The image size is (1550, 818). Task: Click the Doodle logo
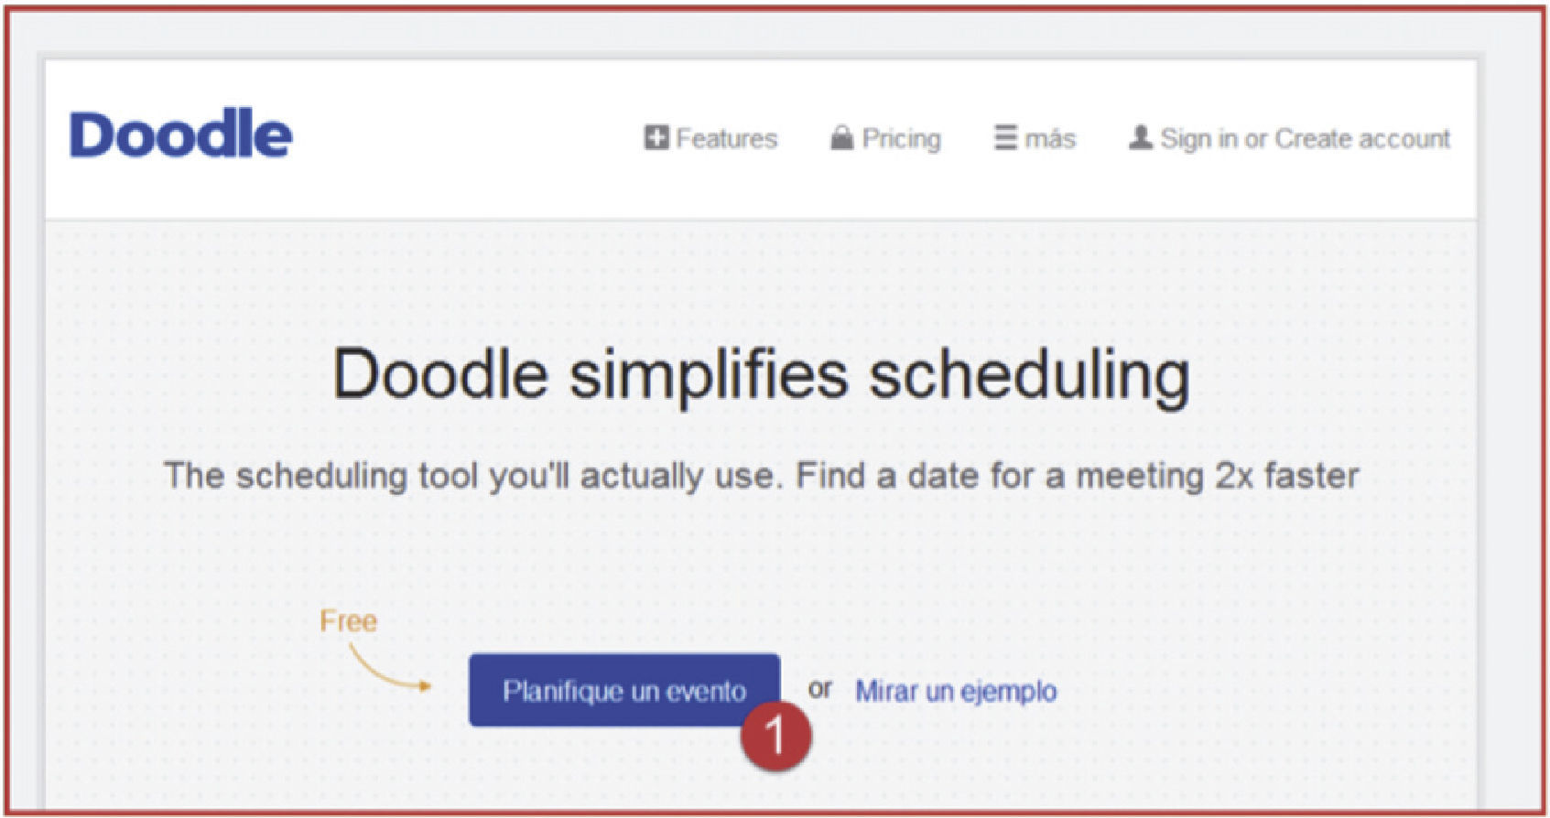tap(180, 135)
